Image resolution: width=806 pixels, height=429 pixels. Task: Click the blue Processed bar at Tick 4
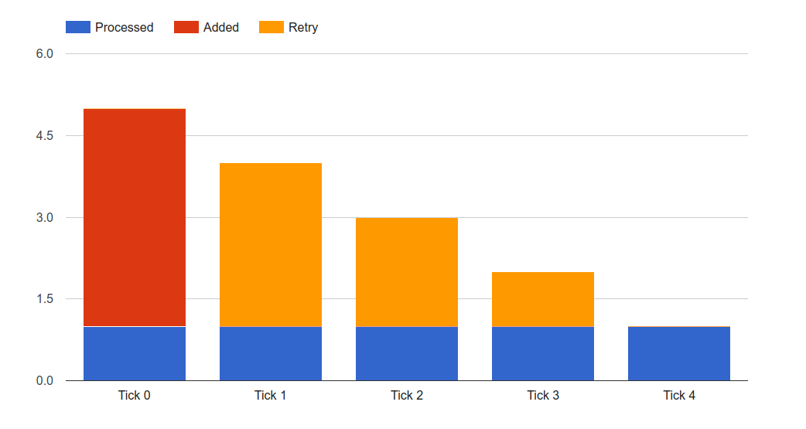coord(679,353)
